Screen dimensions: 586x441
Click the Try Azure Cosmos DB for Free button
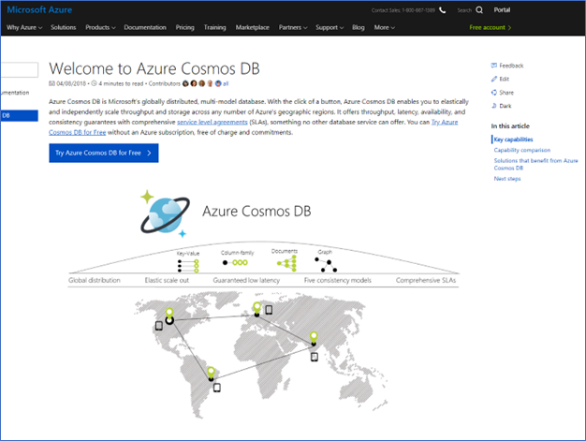(104, 153)
